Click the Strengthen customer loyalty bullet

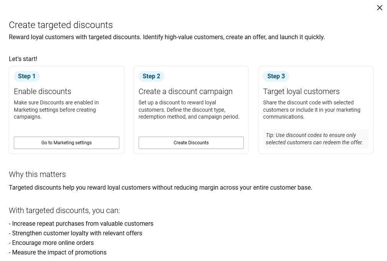click(x=76, y=233)
